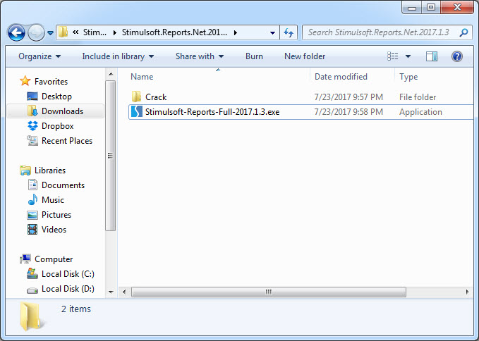Click the horizontal scroll right arrow
The width and height of the screenshot is (479, 341).
[x=467, y=292]
